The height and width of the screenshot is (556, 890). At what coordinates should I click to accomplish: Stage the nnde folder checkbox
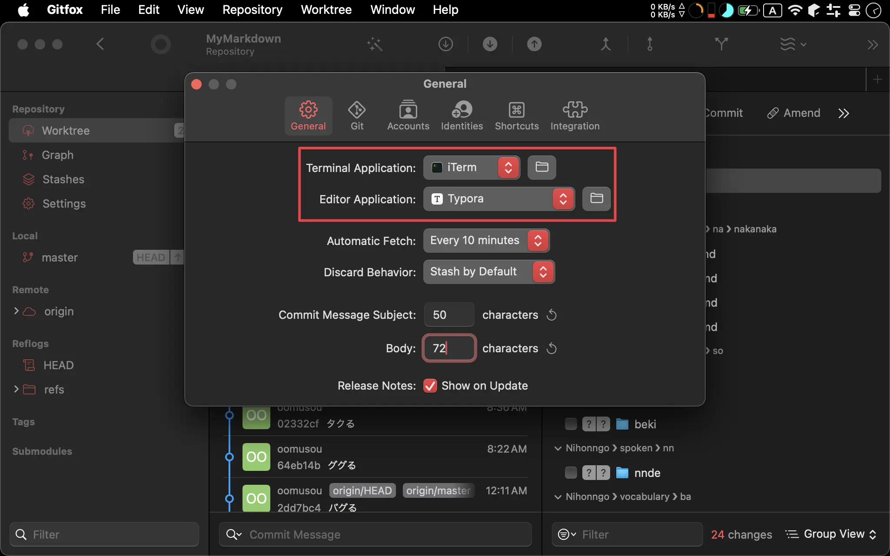point(571,472)
